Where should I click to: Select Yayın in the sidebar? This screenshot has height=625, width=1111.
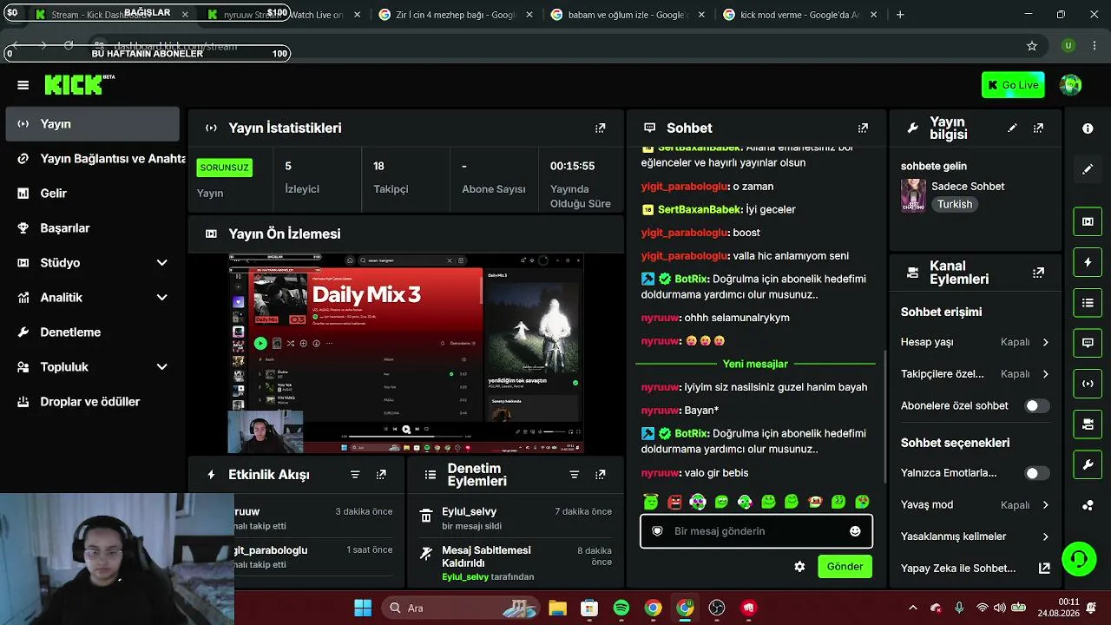(x=92, y=124)
